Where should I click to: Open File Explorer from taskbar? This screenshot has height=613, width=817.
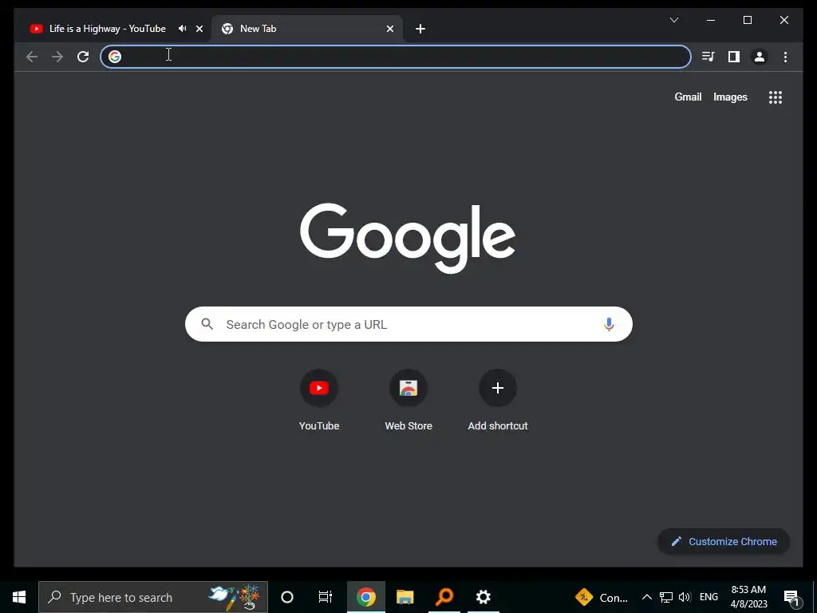pos(405,597)
